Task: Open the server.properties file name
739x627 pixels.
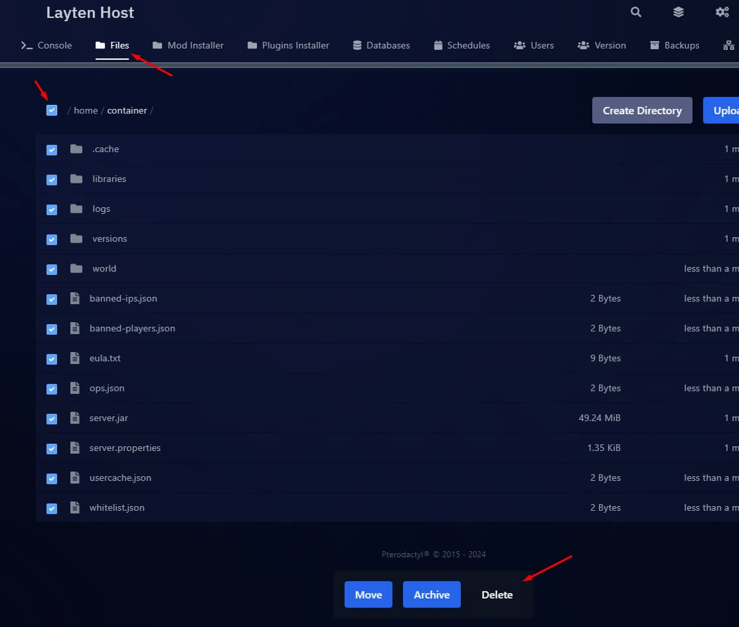Action: [x=125, y=448]
